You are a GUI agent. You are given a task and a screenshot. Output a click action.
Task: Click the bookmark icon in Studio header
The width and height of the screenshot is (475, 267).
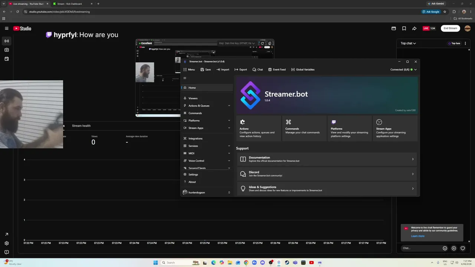click(x=404, y=28)
